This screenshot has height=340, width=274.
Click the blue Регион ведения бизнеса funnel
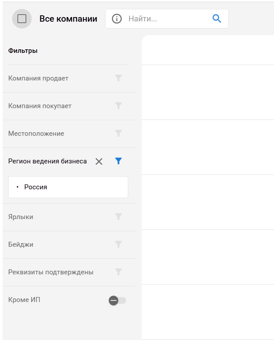(x=118, y=161)
